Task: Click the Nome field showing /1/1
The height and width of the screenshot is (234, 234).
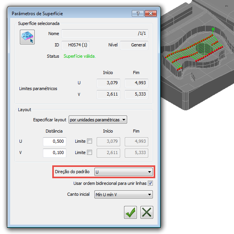Action: click(x=105, y=34)
